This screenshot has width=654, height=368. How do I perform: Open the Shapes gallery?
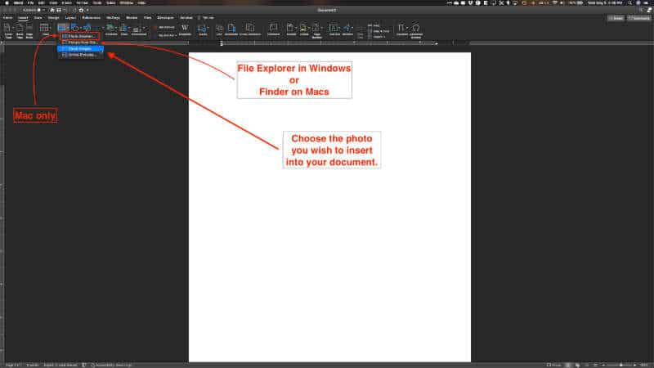(75, 28)
